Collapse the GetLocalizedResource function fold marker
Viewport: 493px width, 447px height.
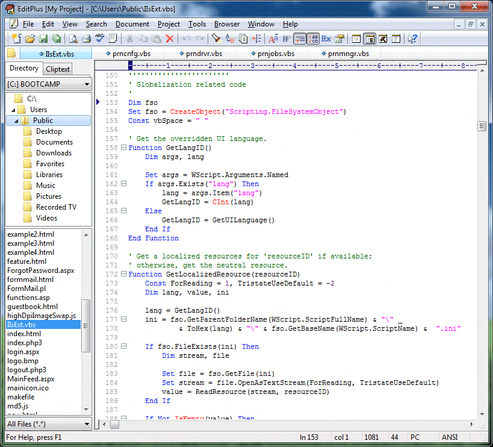tap(124, 275)
